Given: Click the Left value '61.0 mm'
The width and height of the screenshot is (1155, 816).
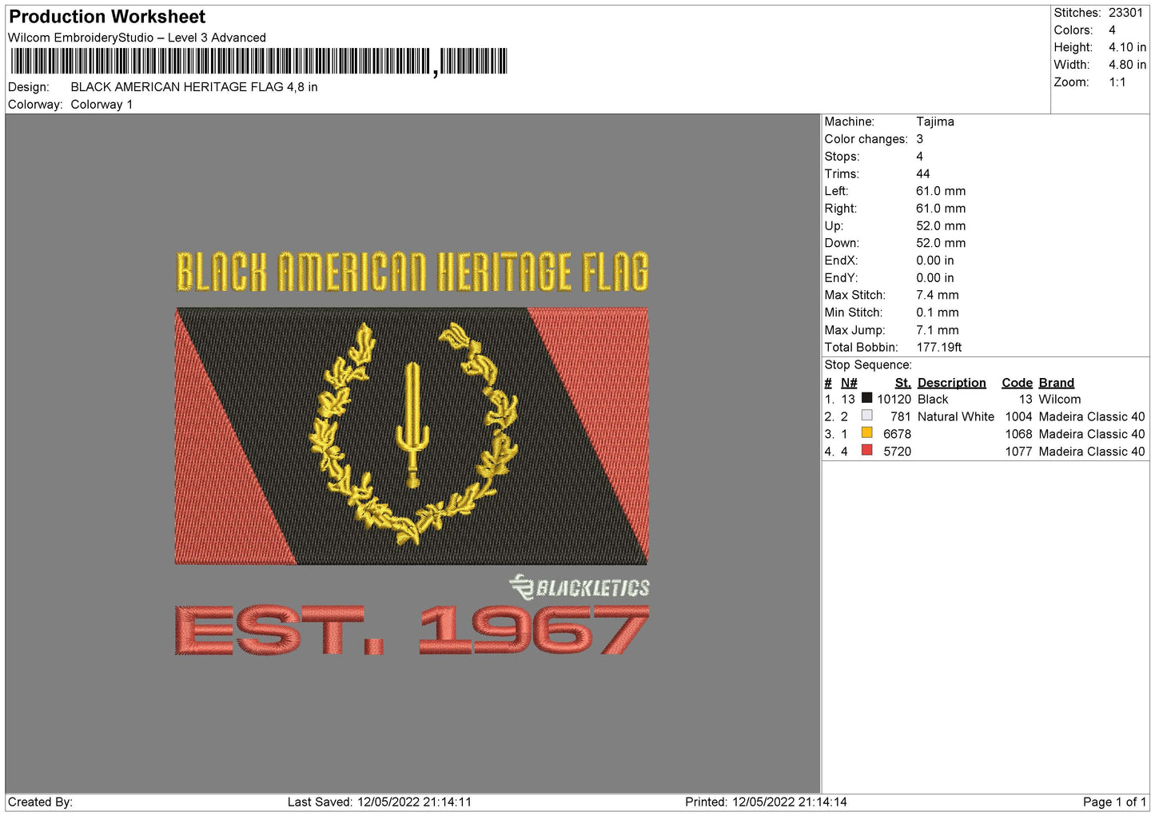Looking at the screenshot, I should point(941,191).
